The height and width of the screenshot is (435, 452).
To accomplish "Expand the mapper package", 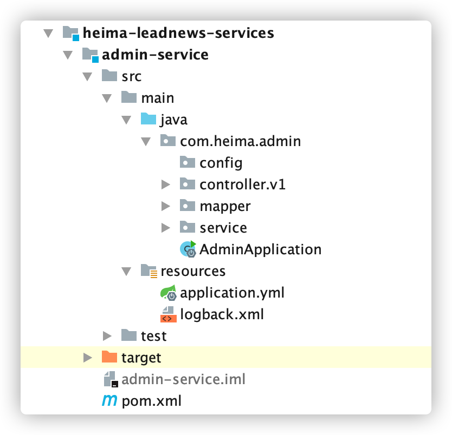I will (x=165, y=206).
